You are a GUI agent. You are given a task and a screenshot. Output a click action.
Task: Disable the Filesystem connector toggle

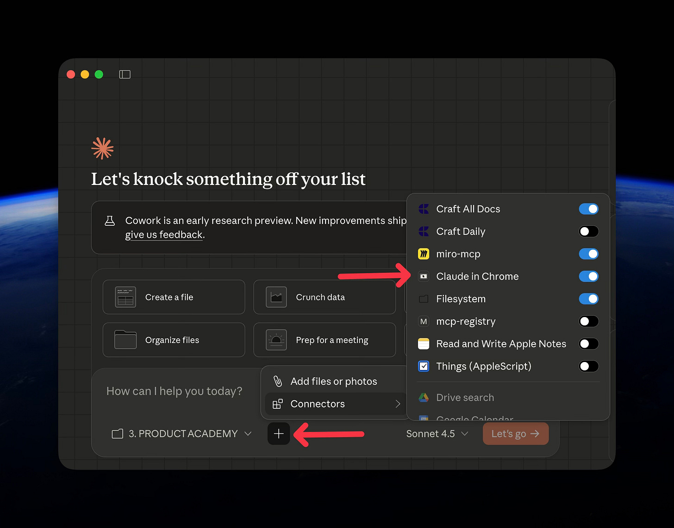pos(589,299)
